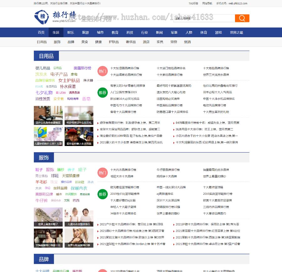Open 十大加湿器品牌排行榜 link

pyautogui.click(x=125, y=68)
